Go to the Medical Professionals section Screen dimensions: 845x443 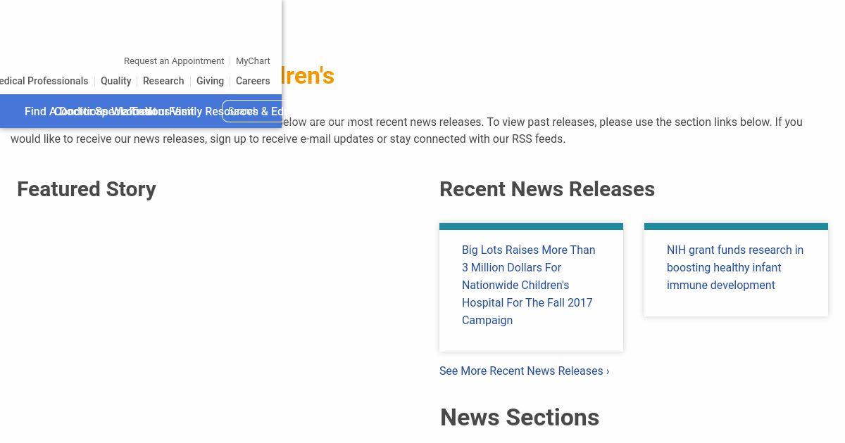coord(44,81)
